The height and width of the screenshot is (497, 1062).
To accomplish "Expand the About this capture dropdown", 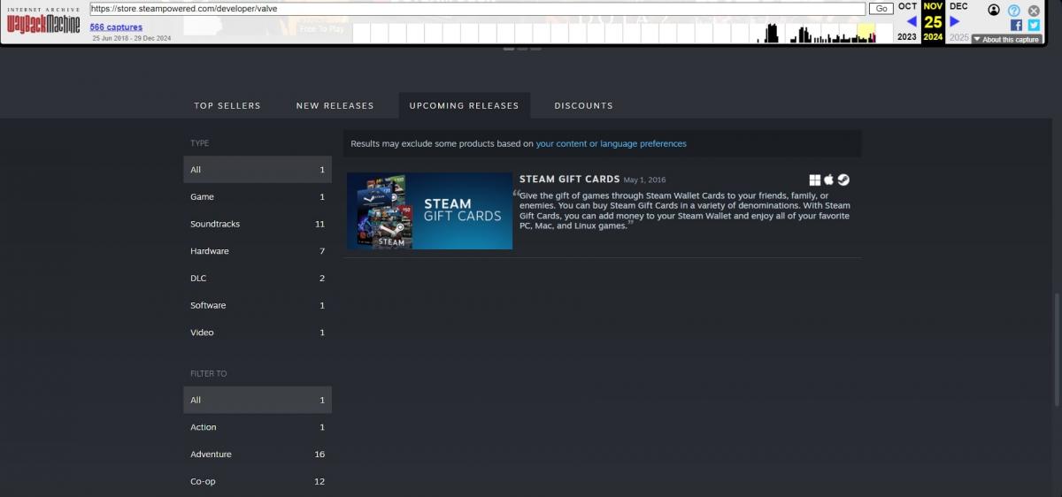I will click(1005, 39).
